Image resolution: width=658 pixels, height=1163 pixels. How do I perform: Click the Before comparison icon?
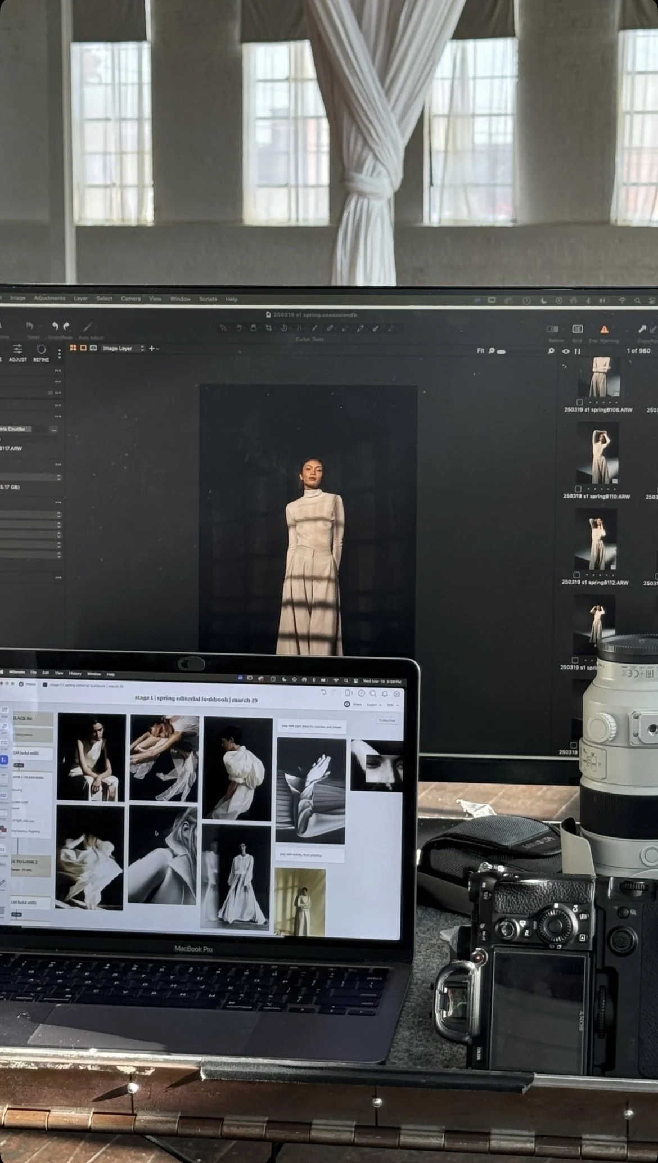click(x=553, y=329)
